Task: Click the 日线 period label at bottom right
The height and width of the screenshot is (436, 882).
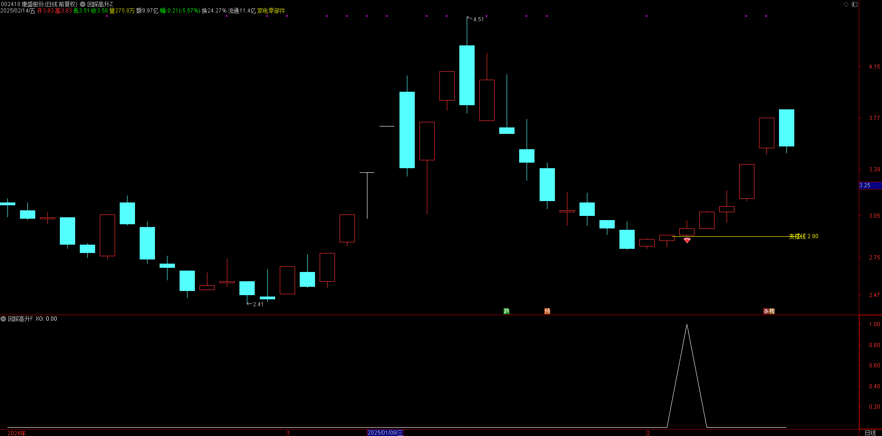Action: click(870, 433)
